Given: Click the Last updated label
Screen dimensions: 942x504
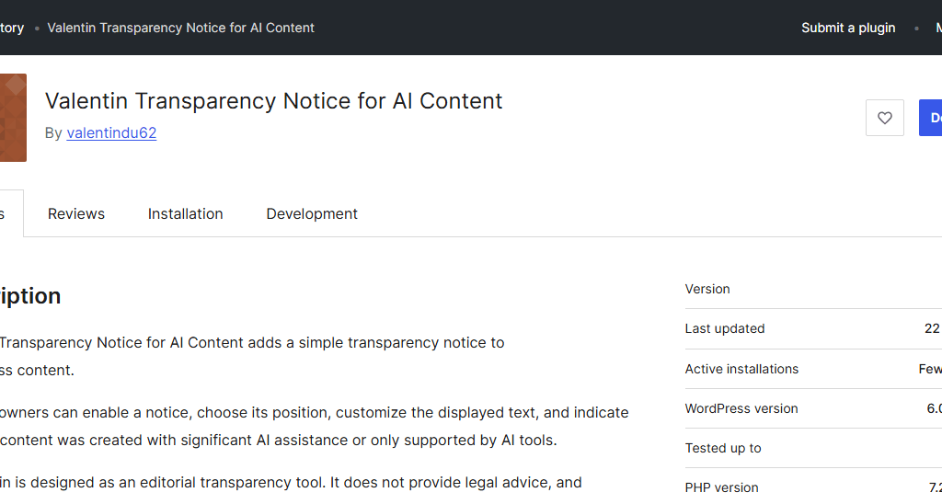Looking at the screenshot, I should (x=725, y=328).
